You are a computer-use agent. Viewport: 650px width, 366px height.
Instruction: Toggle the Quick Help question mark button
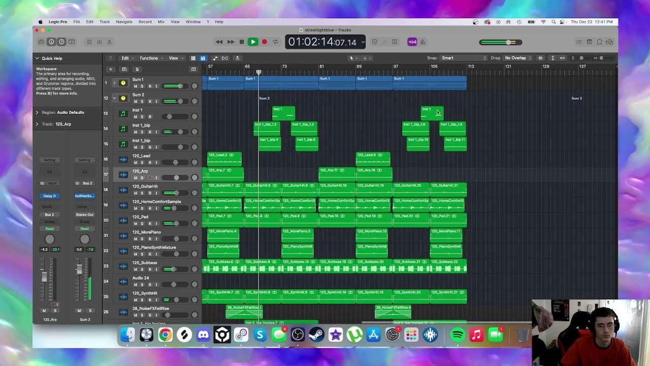coord(61,42)
